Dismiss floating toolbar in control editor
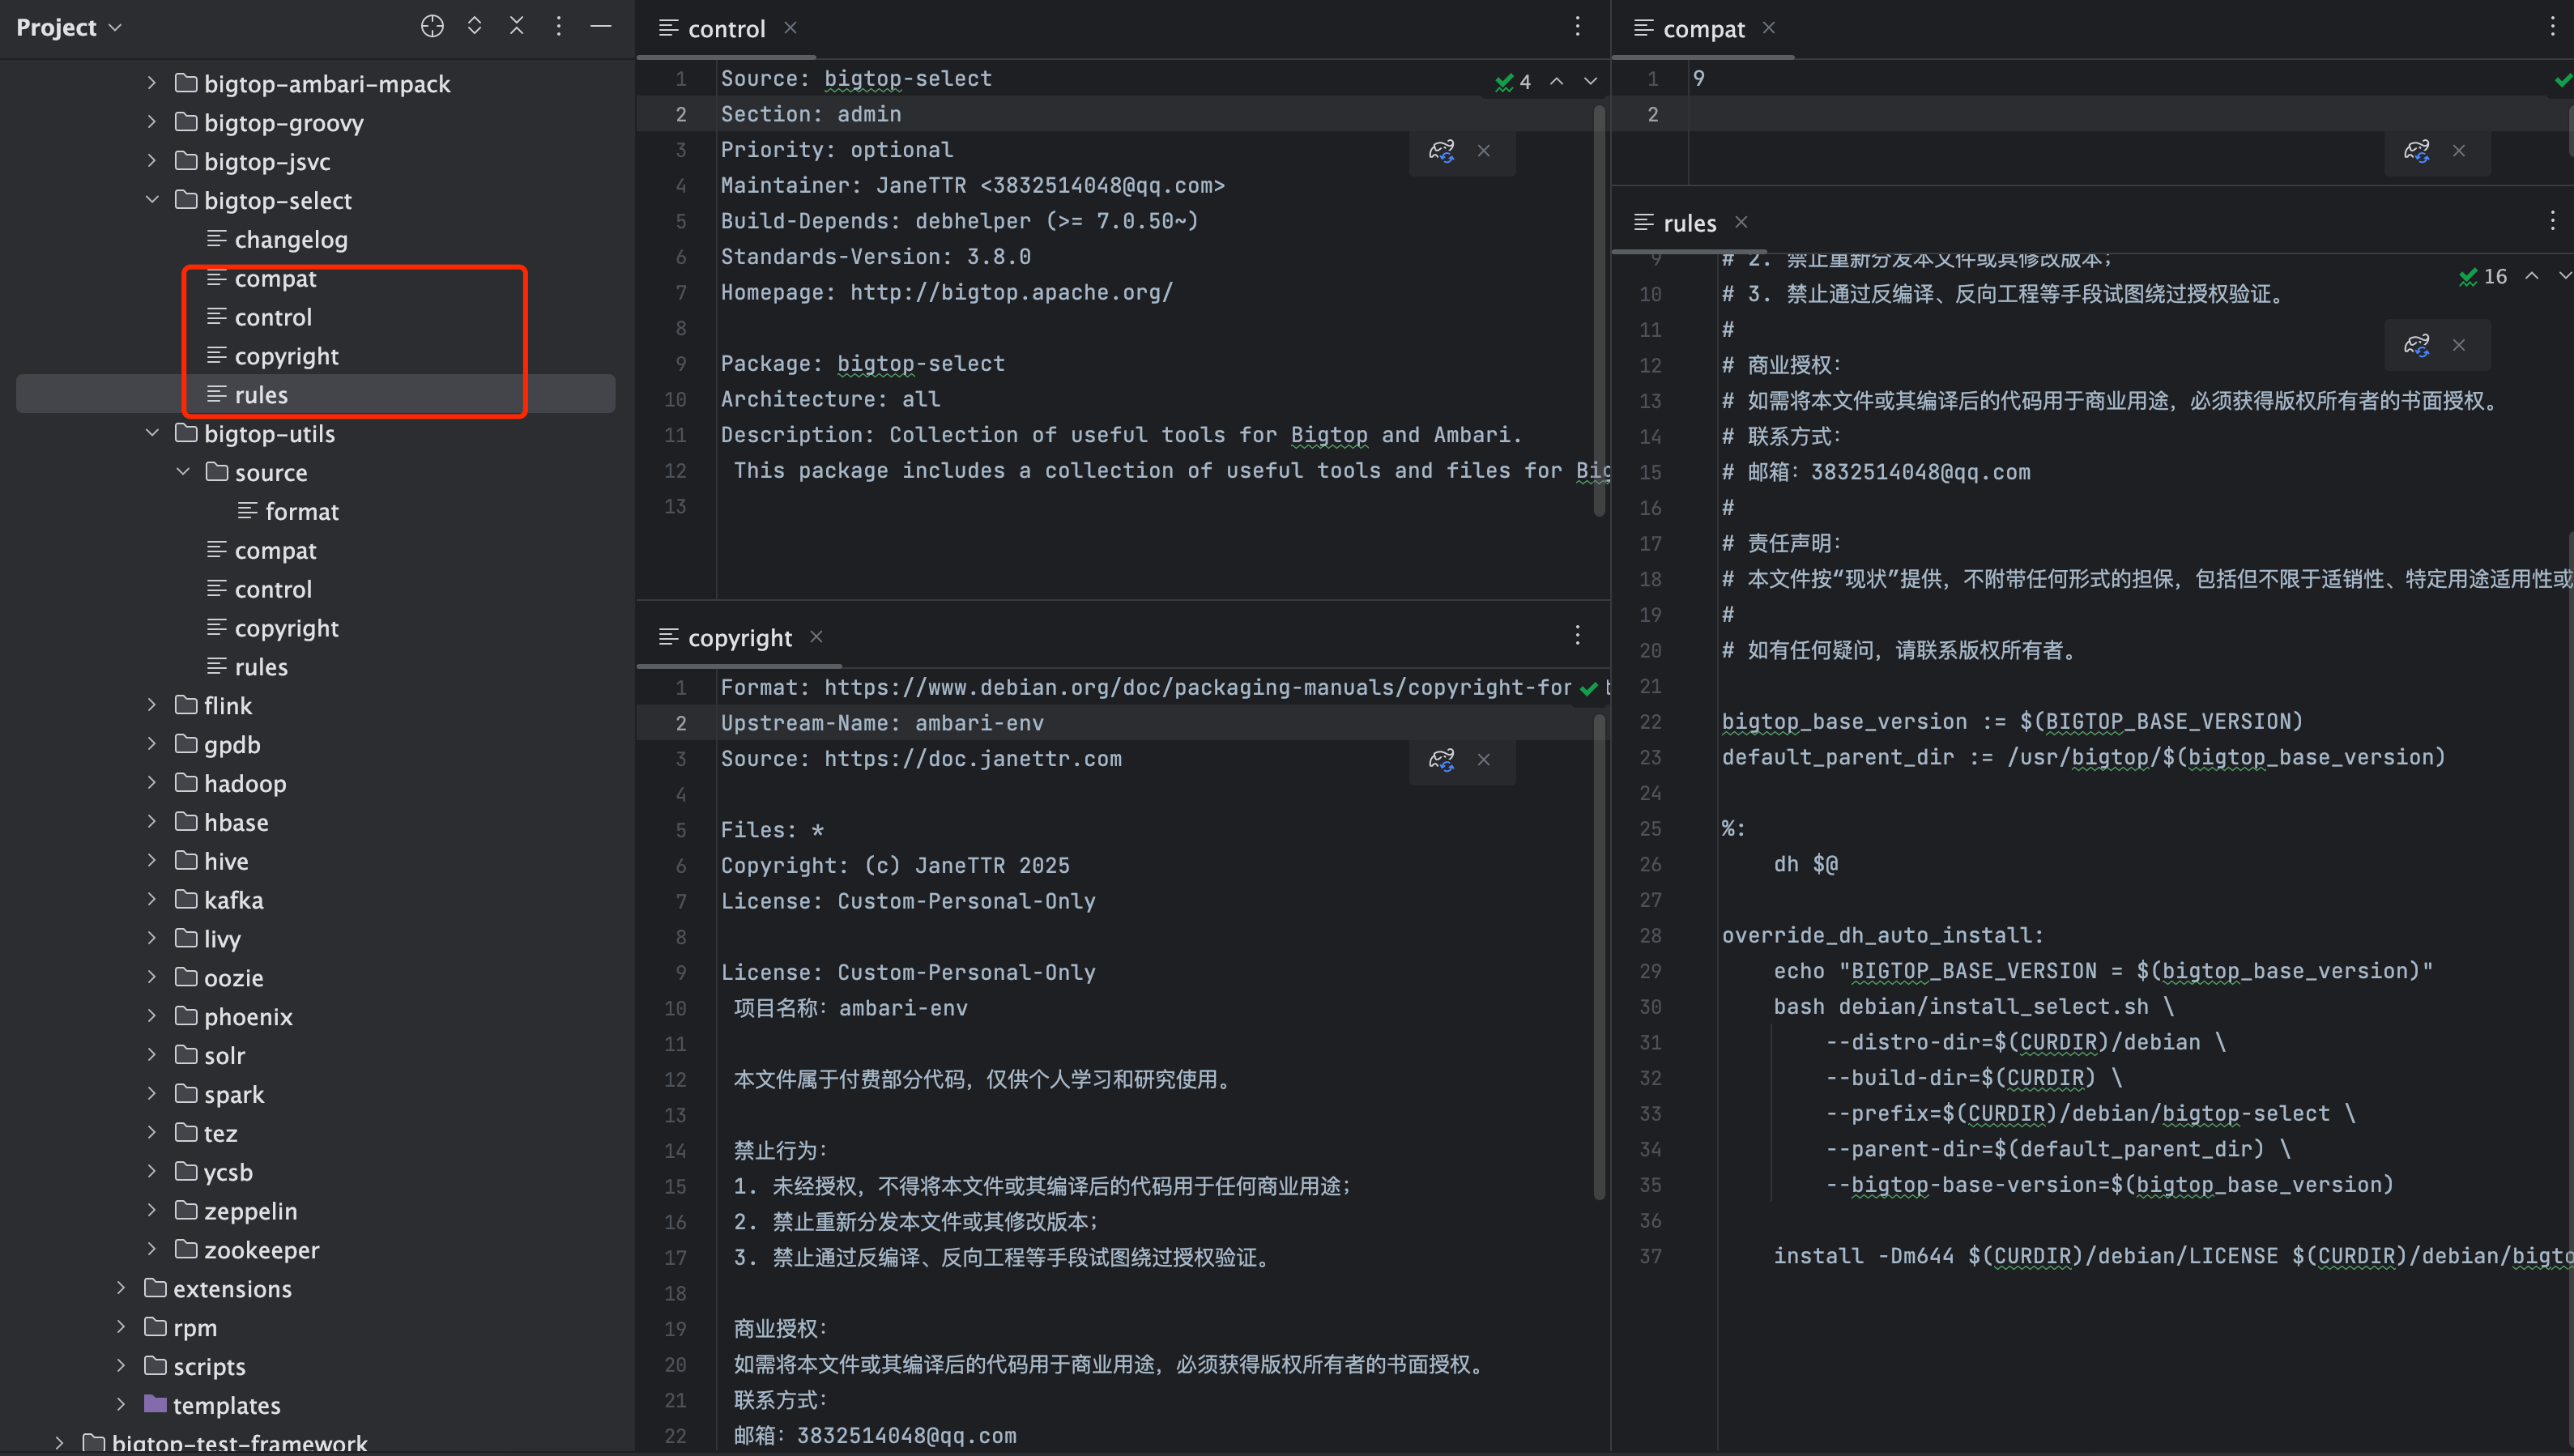The image size is (2574, 1456). [x=1484, y=151]
